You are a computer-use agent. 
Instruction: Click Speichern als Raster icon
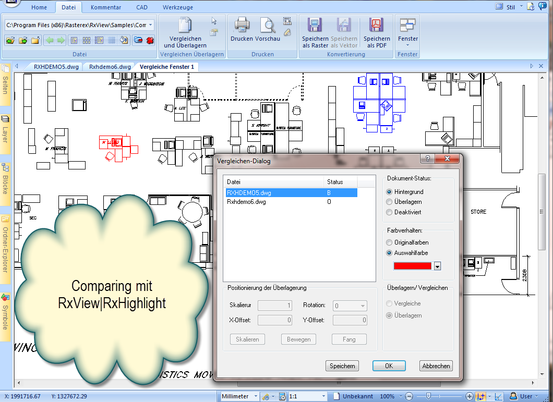pyautogui.click(x=315, y=25)
